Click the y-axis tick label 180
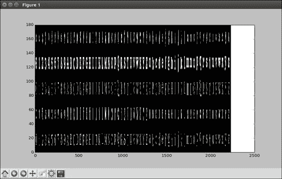This screenshot has height=179, width=282. pyautogui.click(x=30, y=24)
